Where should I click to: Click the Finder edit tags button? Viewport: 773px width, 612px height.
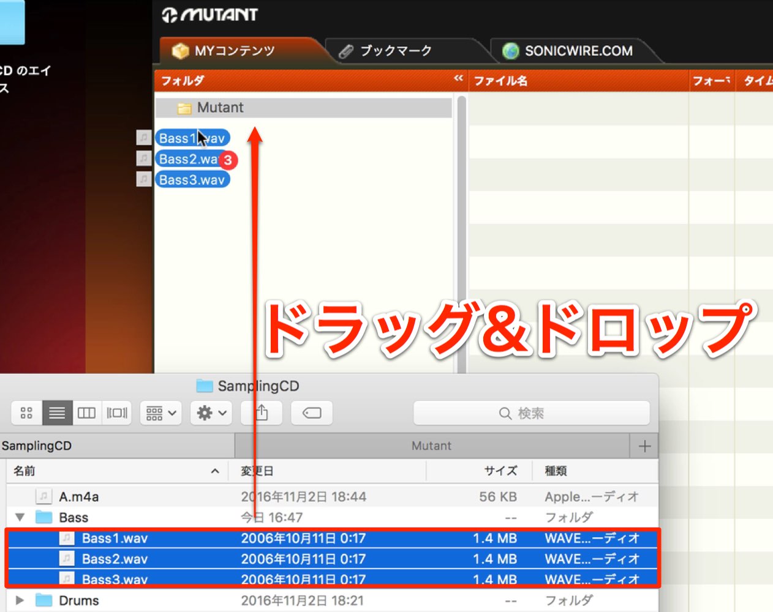(312, 413)
